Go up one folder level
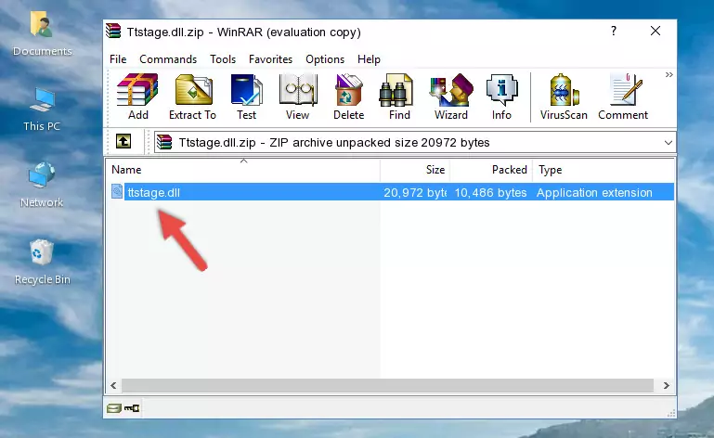The width and height of the screenshot is (714, 438). [x=123, y=142]
